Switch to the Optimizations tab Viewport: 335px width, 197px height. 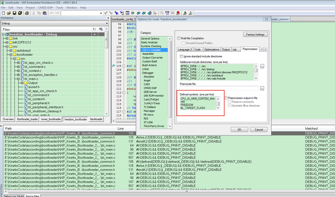211,49
